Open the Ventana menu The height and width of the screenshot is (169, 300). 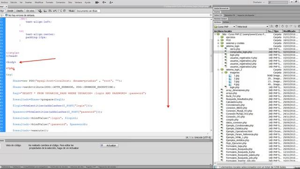(x=78, y=2)
